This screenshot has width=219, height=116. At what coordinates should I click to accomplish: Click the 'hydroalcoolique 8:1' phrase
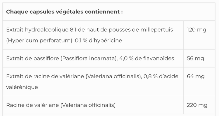pos(51,30)
